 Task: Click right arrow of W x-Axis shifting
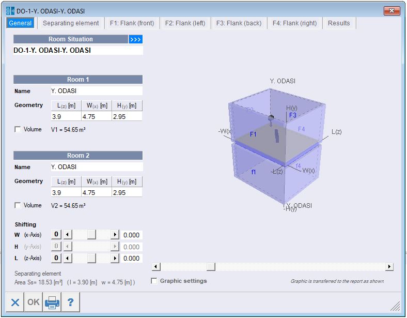pyautogui.click(x=115, y=235)
